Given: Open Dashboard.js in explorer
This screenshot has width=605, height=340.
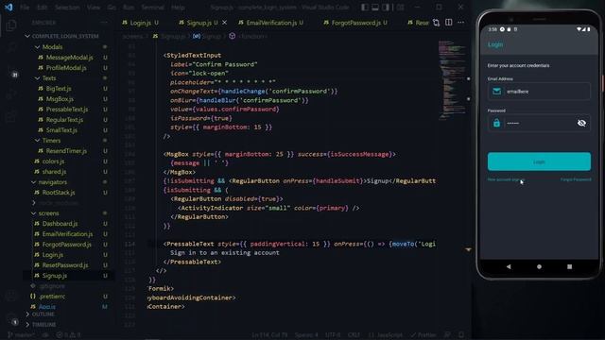Looking at the screenshot, I should 60,224.
